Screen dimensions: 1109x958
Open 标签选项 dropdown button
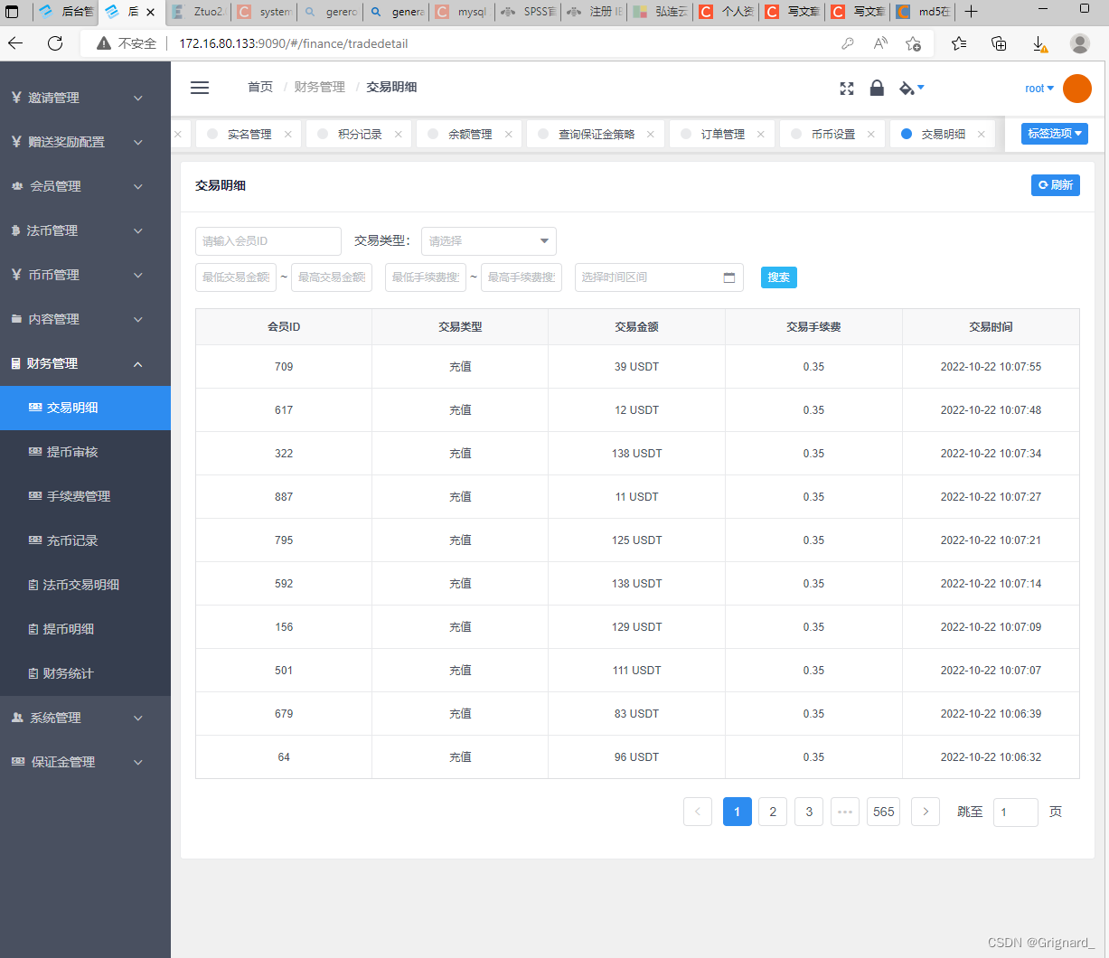1054,134
